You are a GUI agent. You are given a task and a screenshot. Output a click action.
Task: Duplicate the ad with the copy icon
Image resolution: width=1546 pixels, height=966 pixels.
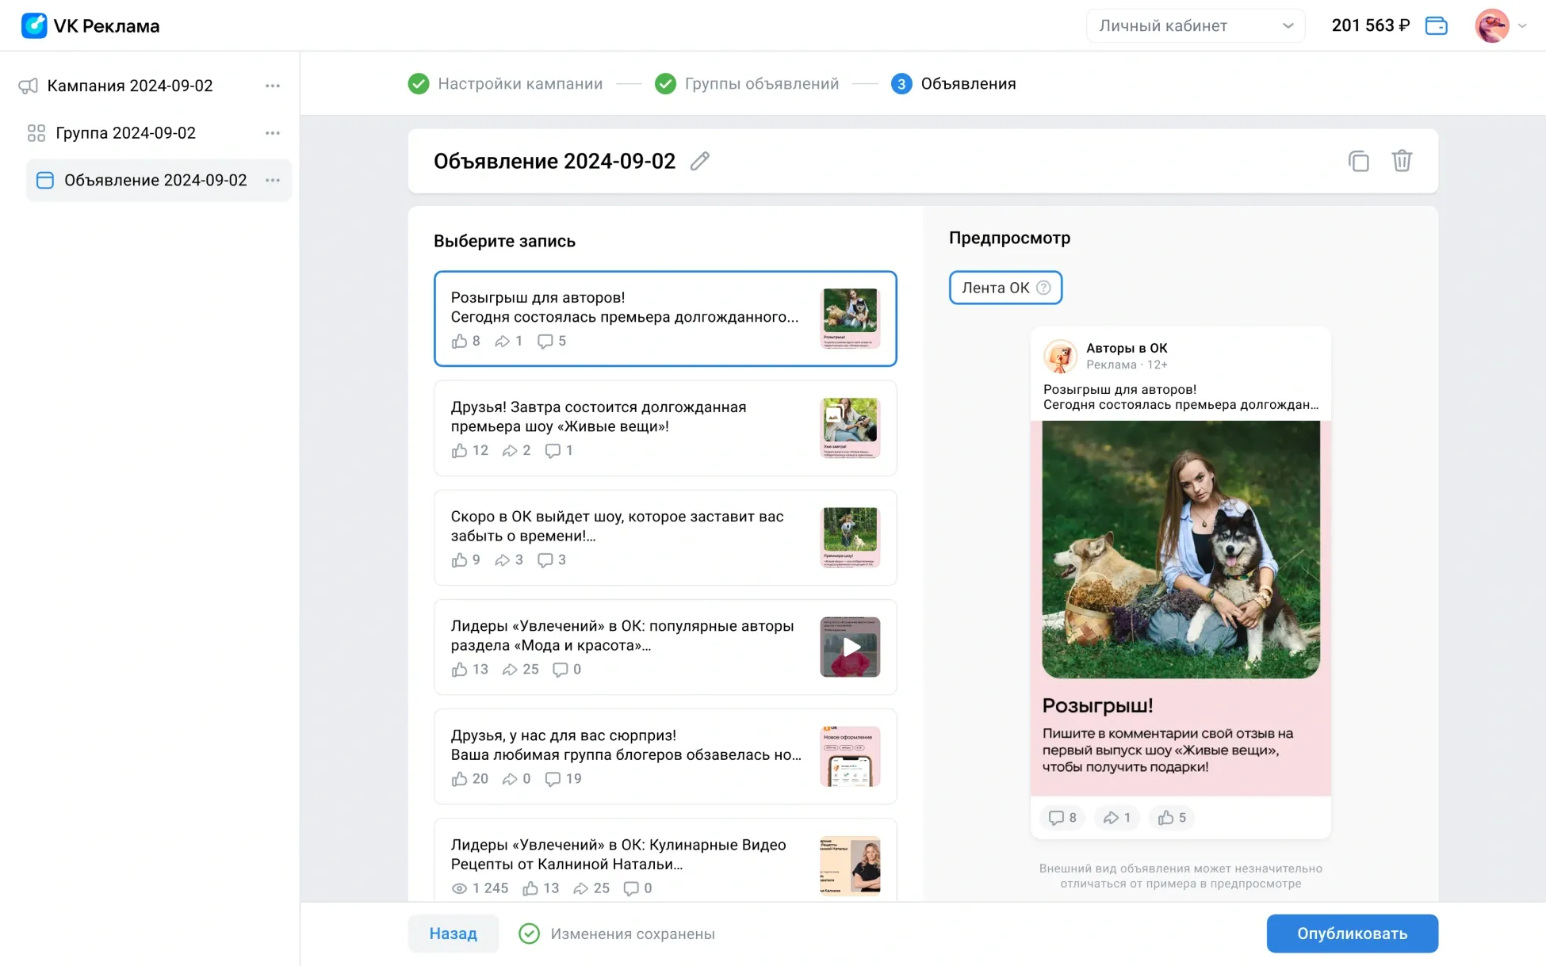(x=1358, y=161)
